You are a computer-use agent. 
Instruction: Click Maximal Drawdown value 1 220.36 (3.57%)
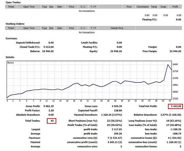pyautogui.click(x=112, y=115)
